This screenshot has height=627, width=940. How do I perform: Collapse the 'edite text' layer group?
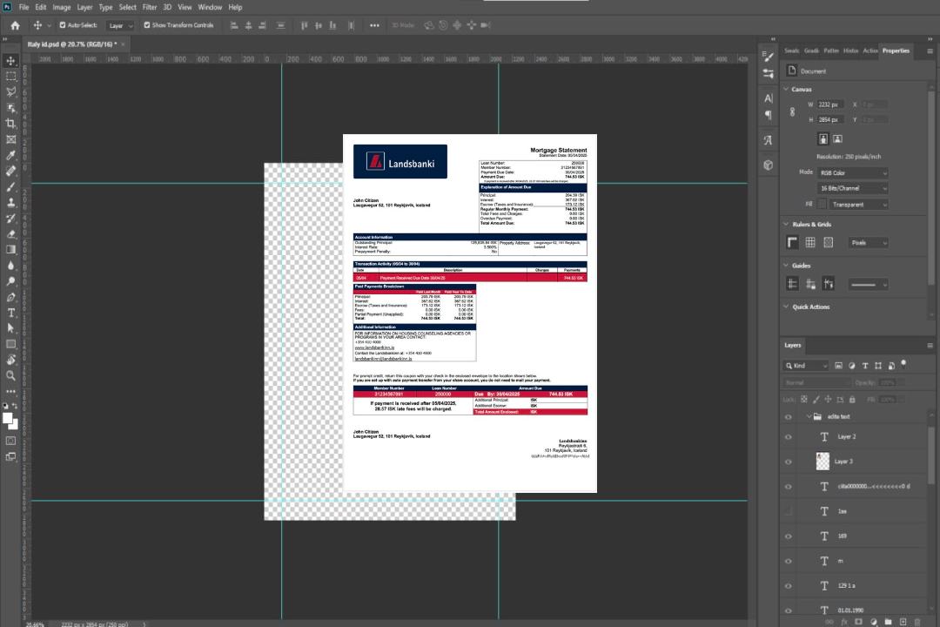point(809,416)
